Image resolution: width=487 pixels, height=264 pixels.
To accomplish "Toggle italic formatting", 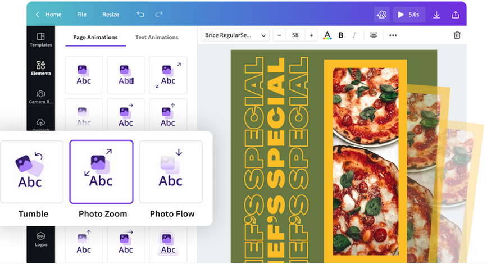I will pos(354,35).
